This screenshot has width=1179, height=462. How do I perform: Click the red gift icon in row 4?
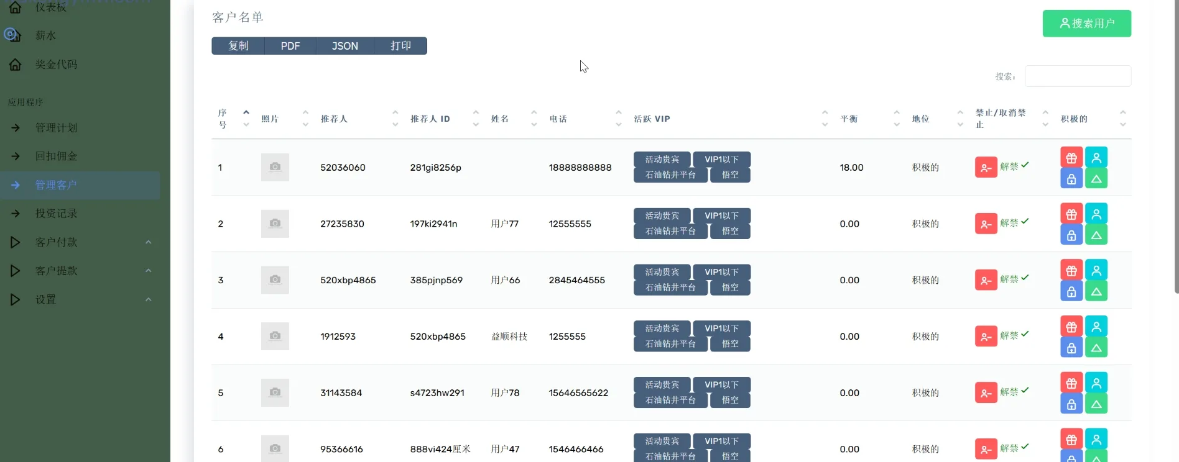pyautogui.click(x=1071, y=327)
